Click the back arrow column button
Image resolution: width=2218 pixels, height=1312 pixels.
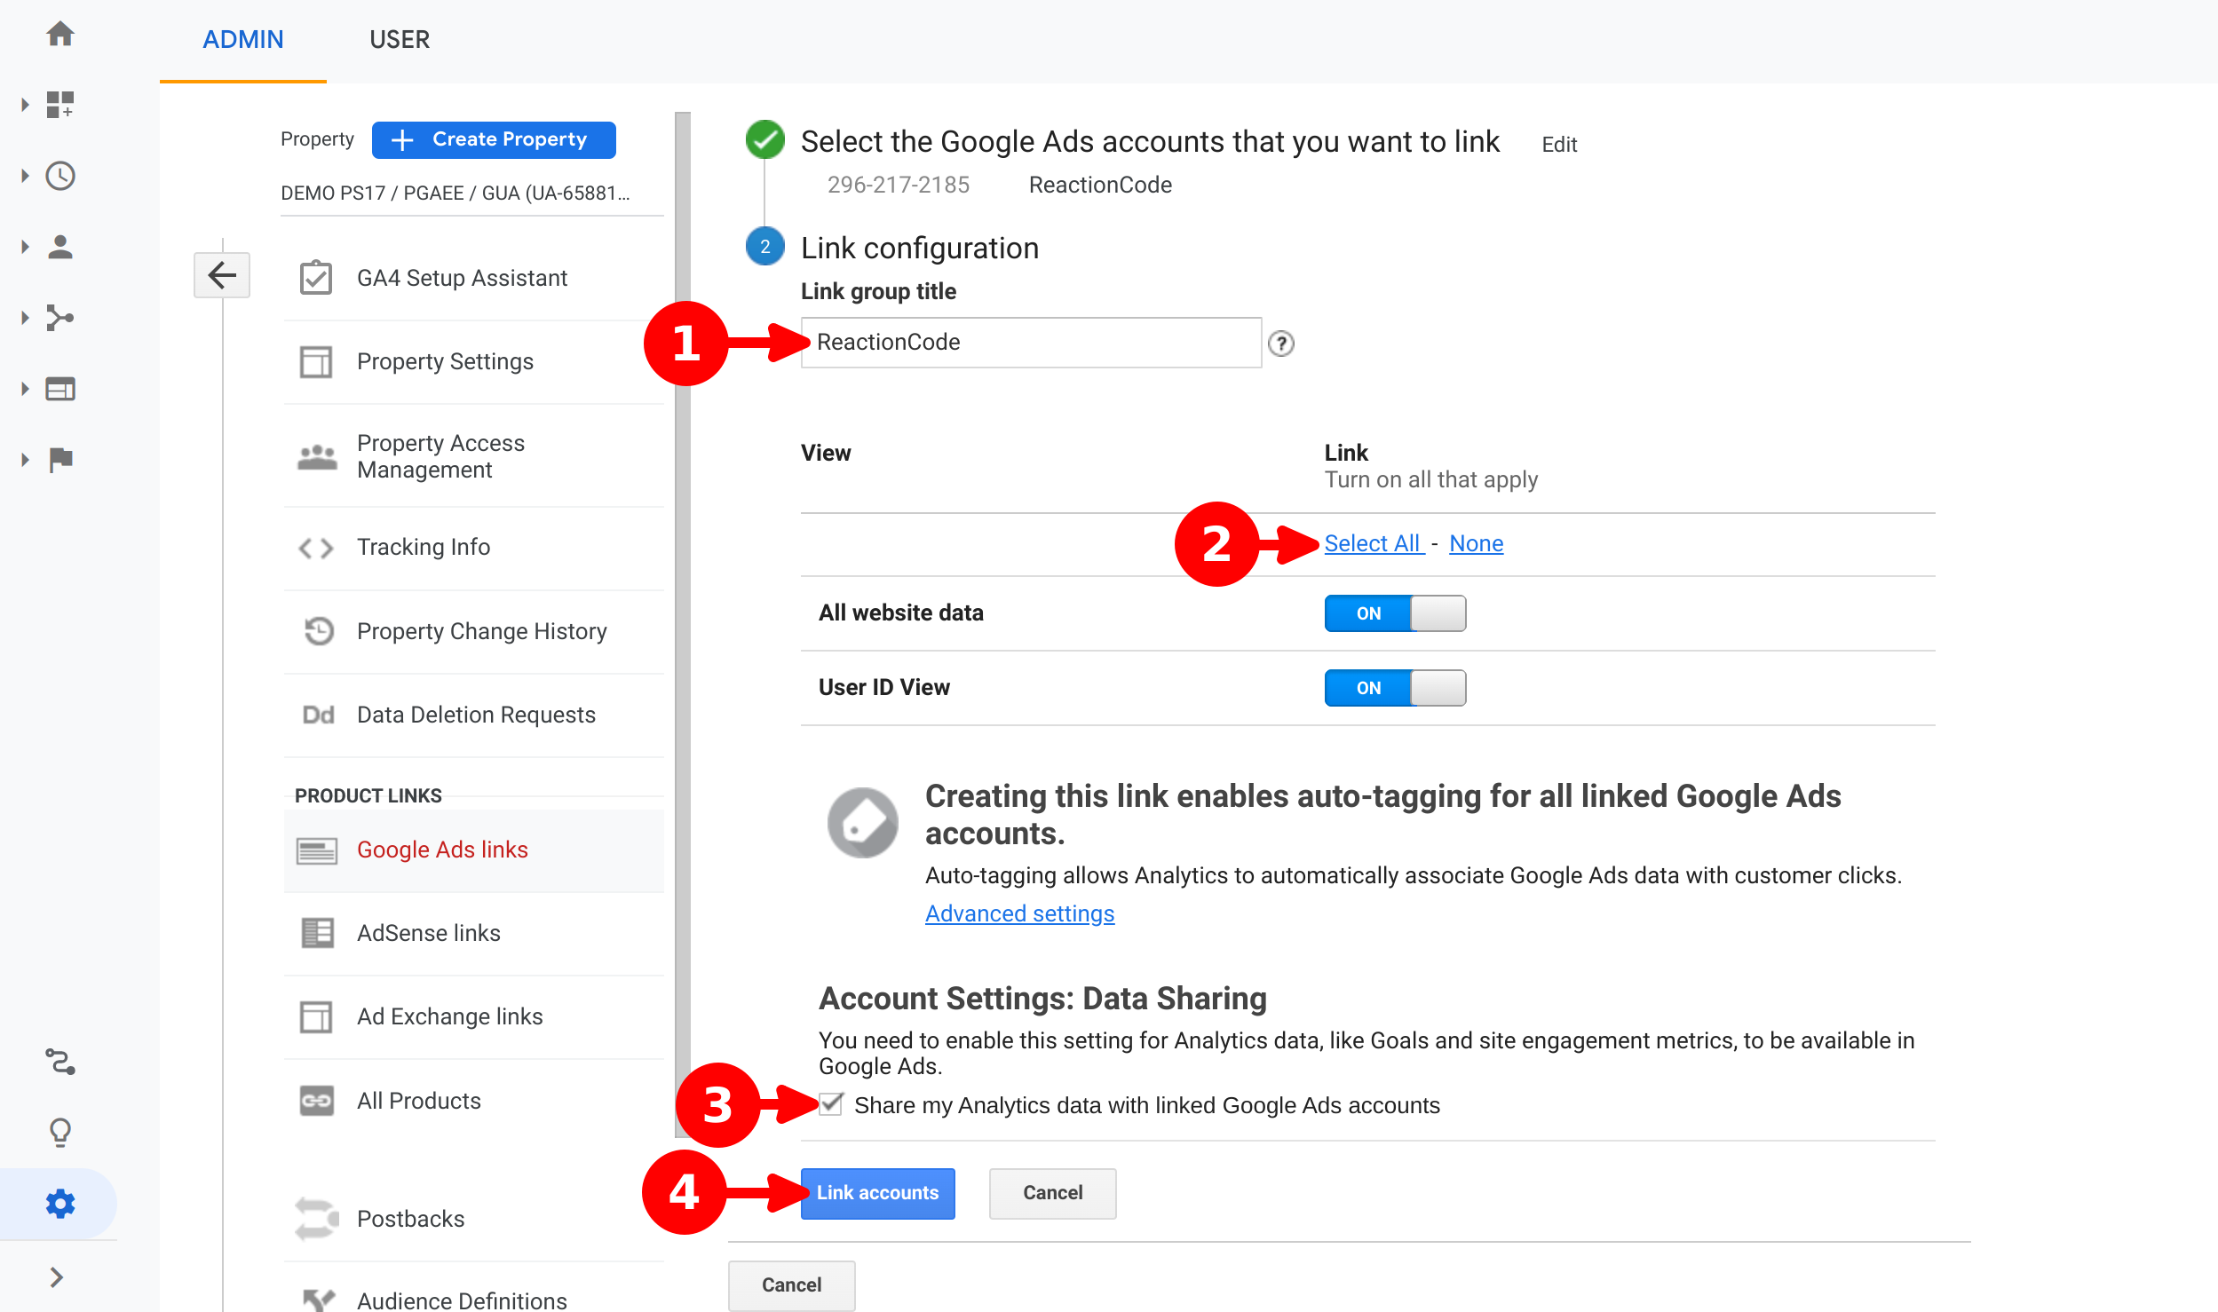(222, 275)
